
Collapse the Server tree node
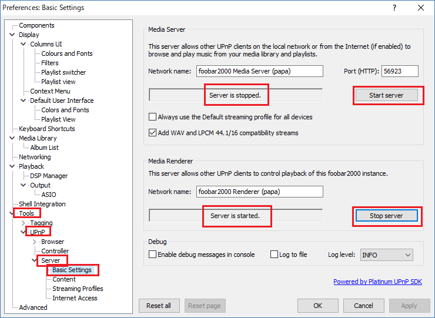[x=35, y=260]
